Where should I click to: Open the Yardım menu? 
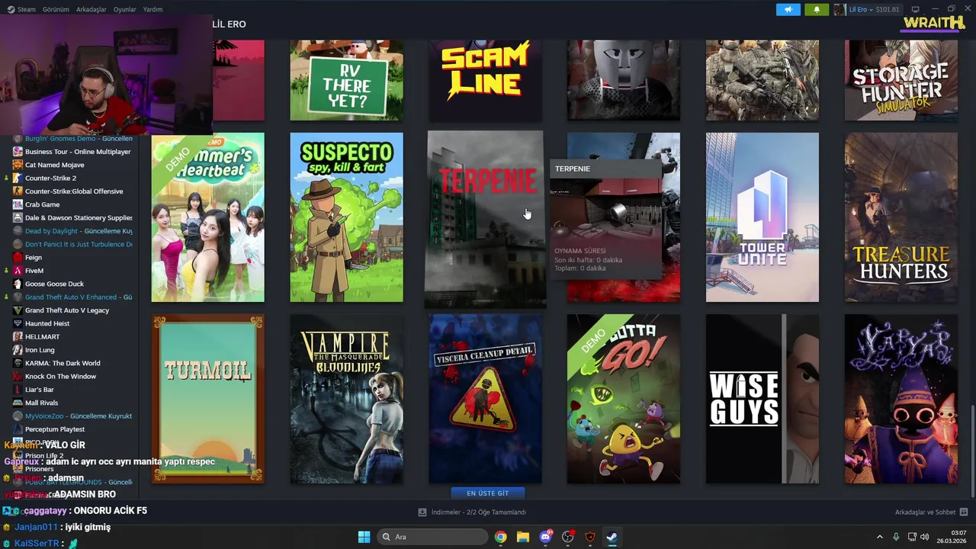(152, 9)
